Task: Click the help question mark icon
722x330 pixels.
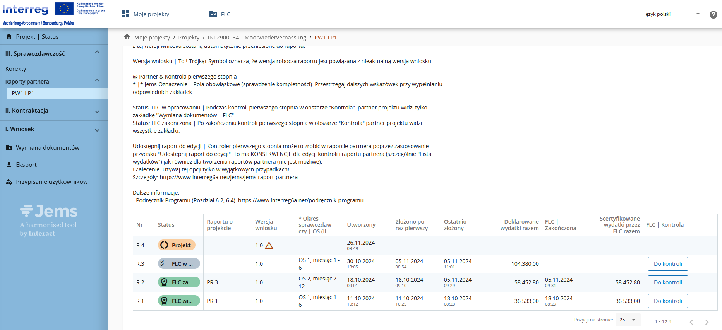Action: (713, 15)
